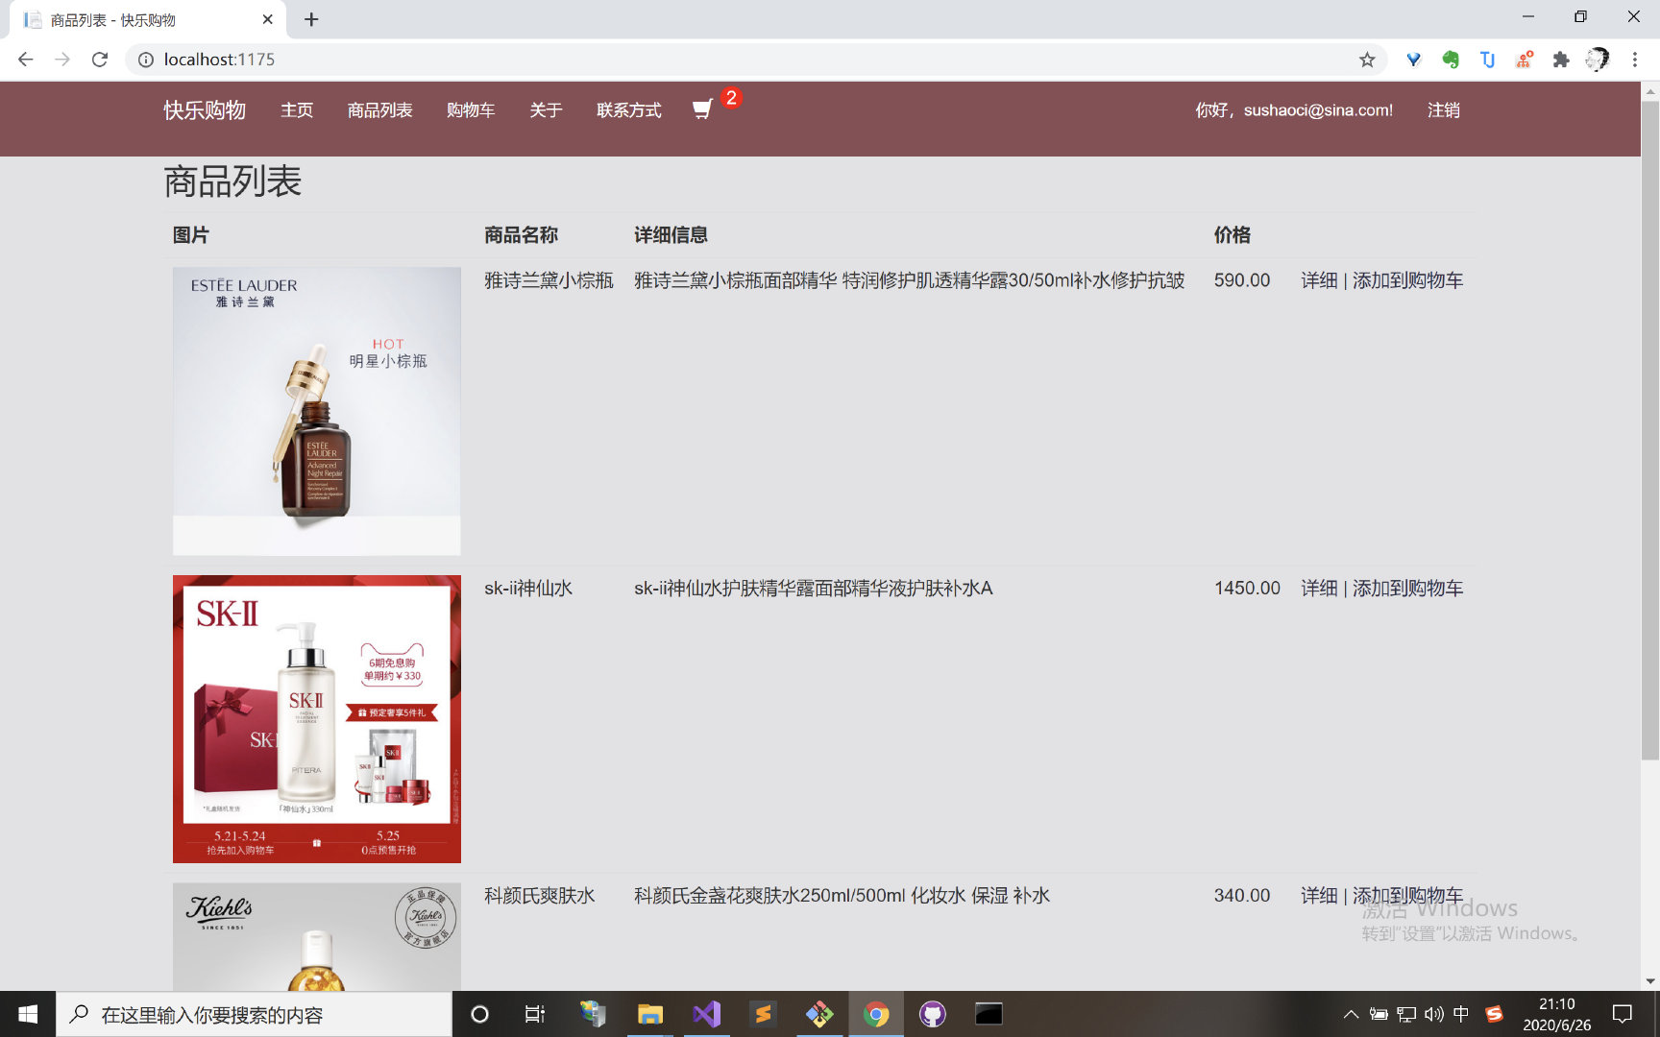Click the Windows taskbar search box
The width and height of the screenshot is (1660, 1037).
(254, 1014)
